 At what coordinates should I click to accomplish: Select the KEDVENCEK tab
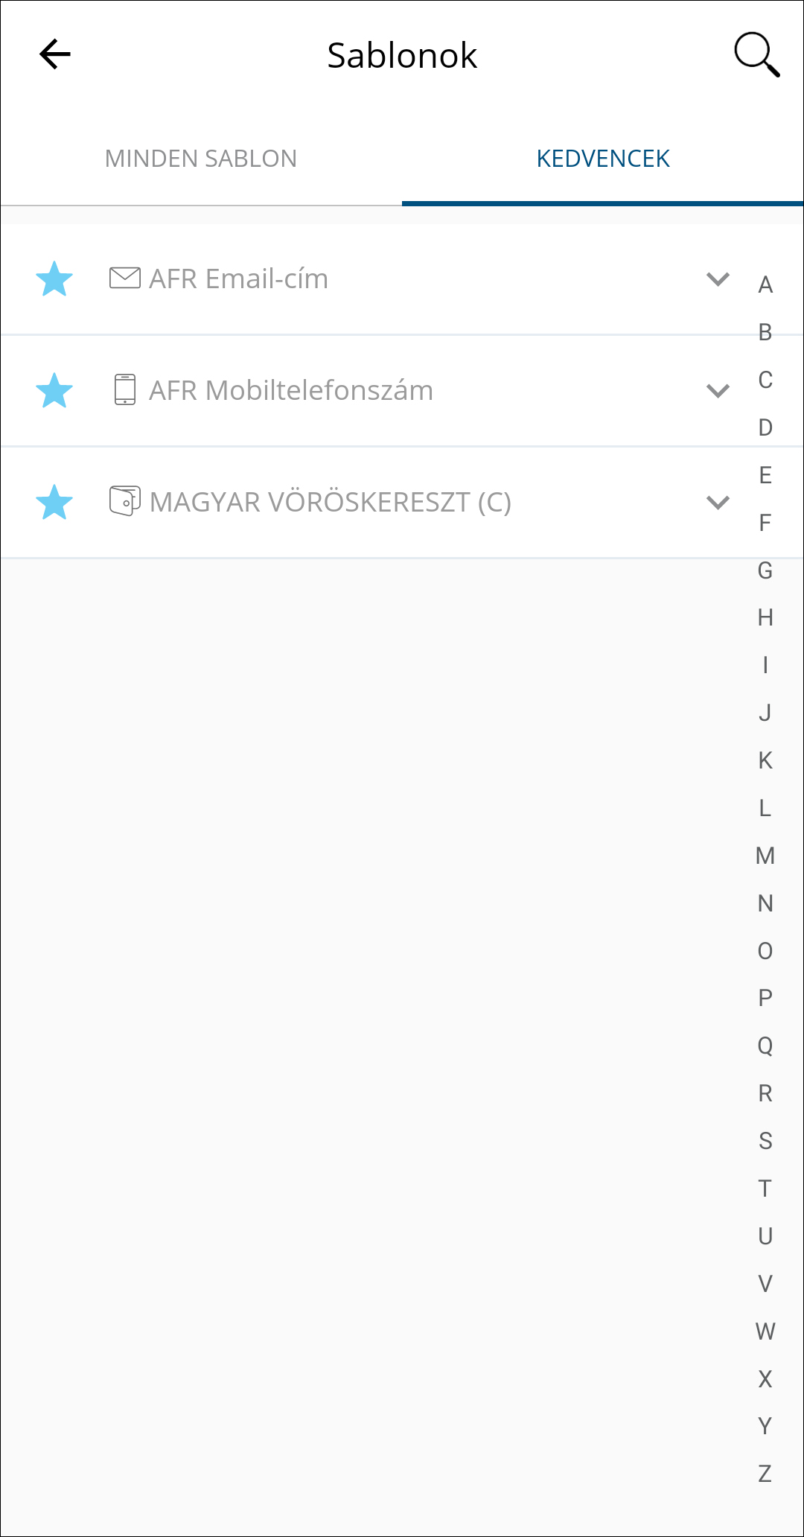603,159
